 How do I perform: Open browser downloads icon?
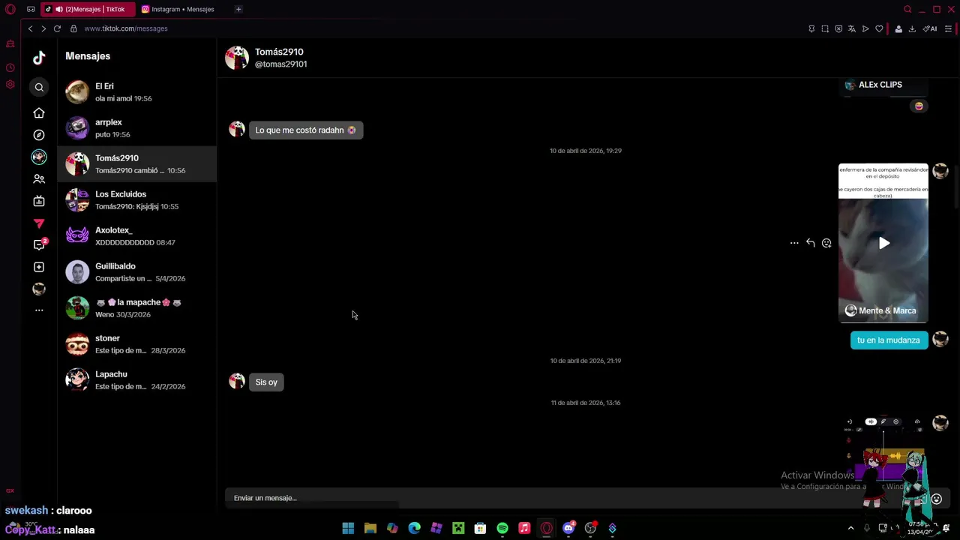click(x=912, y=28)
